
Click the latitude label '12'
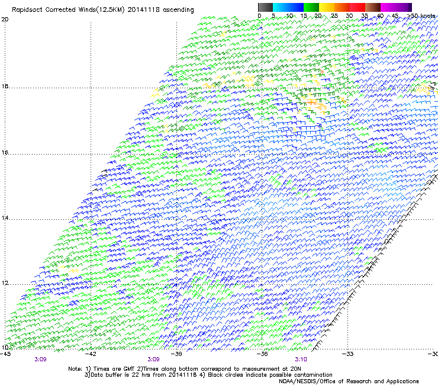pyautogui.click(x=5, y=283)
